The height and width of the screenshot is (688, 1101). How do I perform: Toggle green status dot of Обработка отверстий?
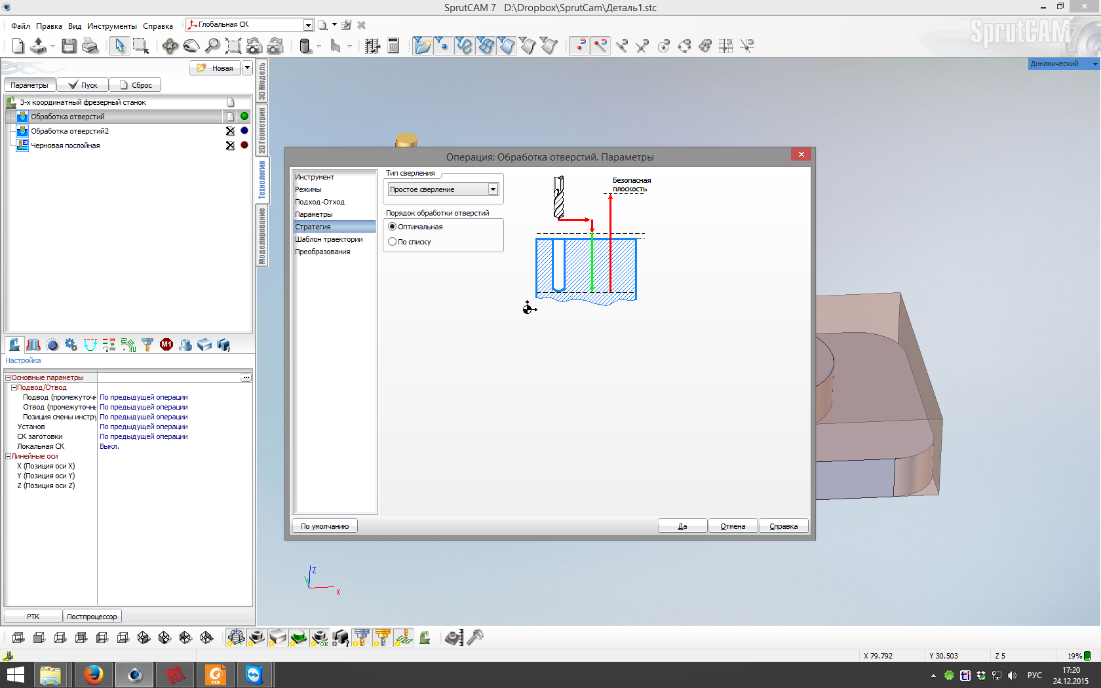(244, 117)
